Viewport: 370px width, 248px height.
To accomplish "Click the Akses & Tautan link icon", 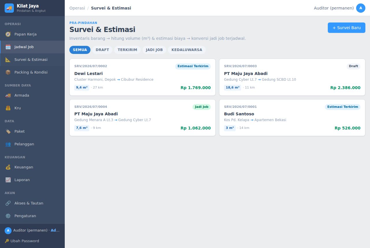I will tap(8, 203).
